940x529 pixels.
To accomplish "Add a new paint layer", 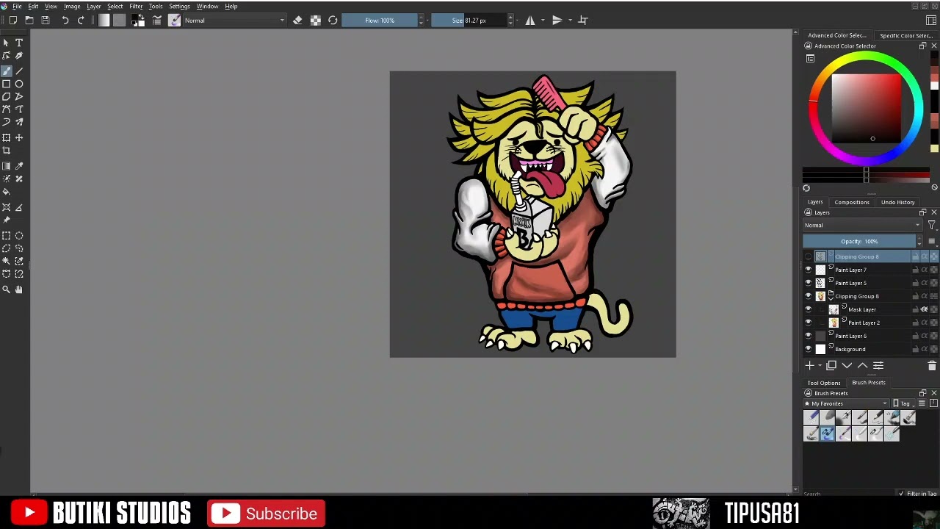I will tap(809, 365).
